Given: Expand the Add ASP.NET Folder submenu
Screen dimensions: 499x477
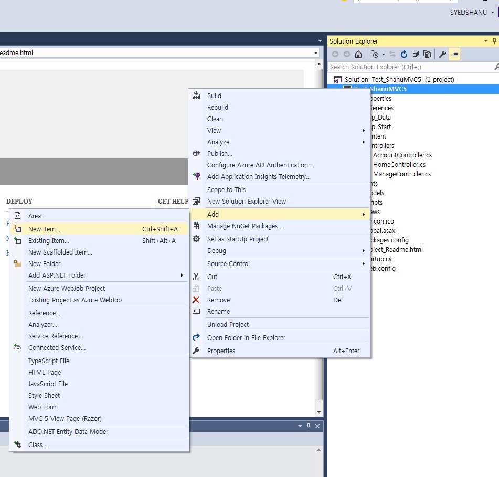Looking at the screenshot, I should (182, 275).
